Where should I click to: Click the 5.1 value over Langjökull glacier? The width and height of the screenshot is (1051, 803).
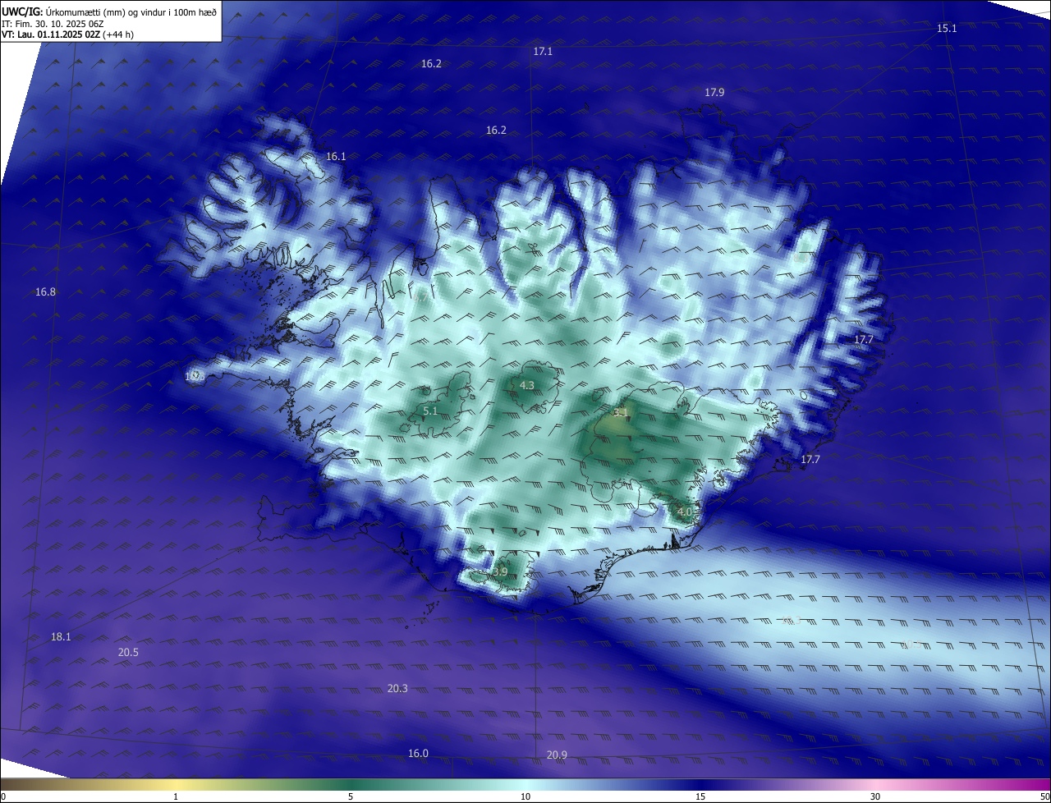coord(430,411)
